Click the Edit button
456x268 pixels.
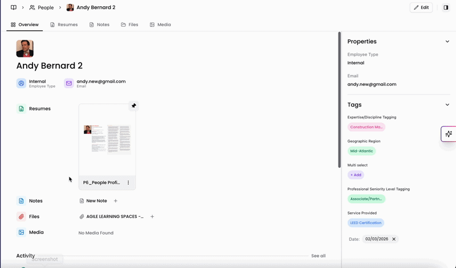421,7
